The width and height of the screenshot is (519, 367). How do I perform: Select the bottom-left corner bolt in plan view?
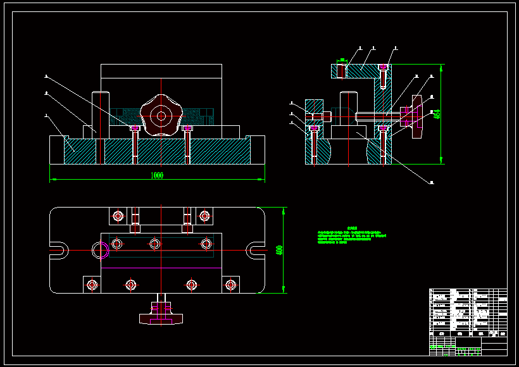[92, 285]
